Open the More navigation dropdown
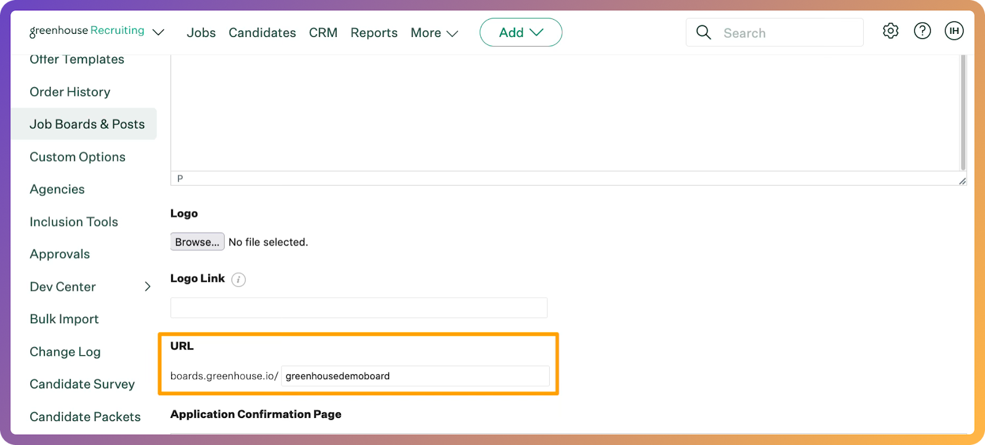The image size is (985, 445). pos(434,33)
